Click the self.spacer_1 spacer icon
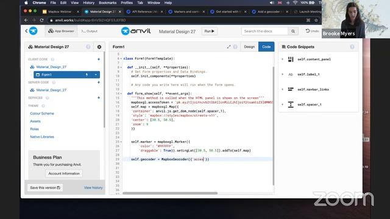Screen dimensions: 390x219 (x=291, y=105)
